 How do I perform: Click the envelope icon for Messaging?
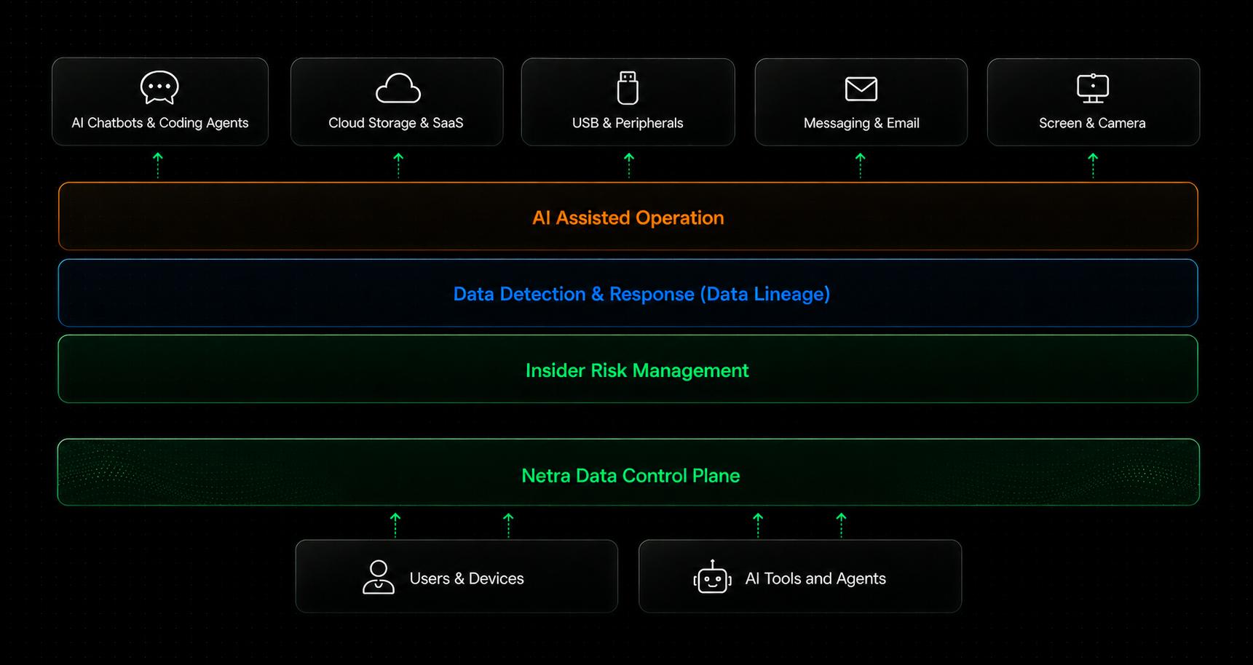coord(861,89)
